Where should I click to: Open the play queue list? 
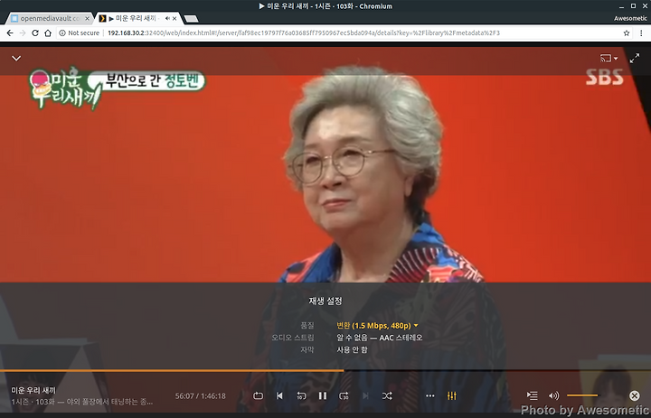tap(532, 396)
